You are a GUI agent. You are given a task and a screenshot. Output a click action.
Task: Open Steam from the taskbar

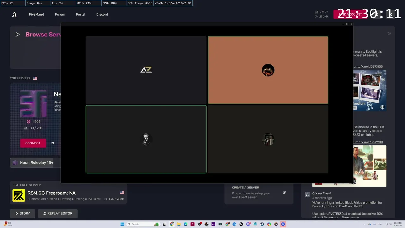pyautogui.click(x=262, y=224)
